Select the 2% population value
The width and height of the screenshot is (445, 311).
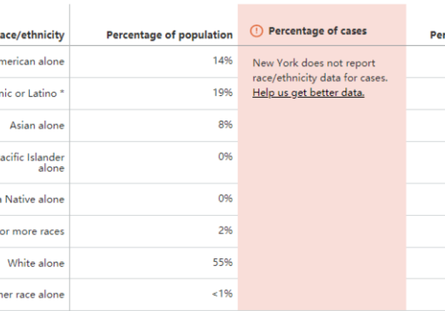tap(225, 230)
